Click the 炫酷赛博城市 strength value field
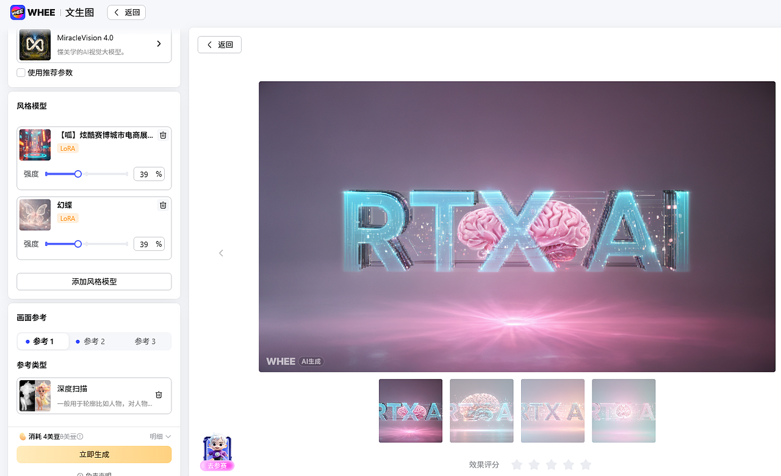 tap(149, 174)
